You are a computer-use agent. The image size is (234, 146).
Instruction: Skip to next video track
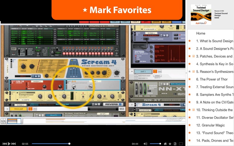pos(13,144)
